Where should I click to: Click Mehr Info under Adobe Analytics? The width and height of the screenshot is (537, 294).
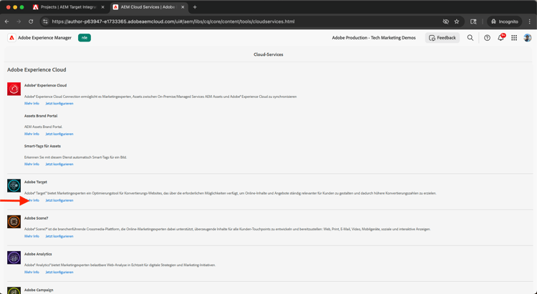(32, 272)
